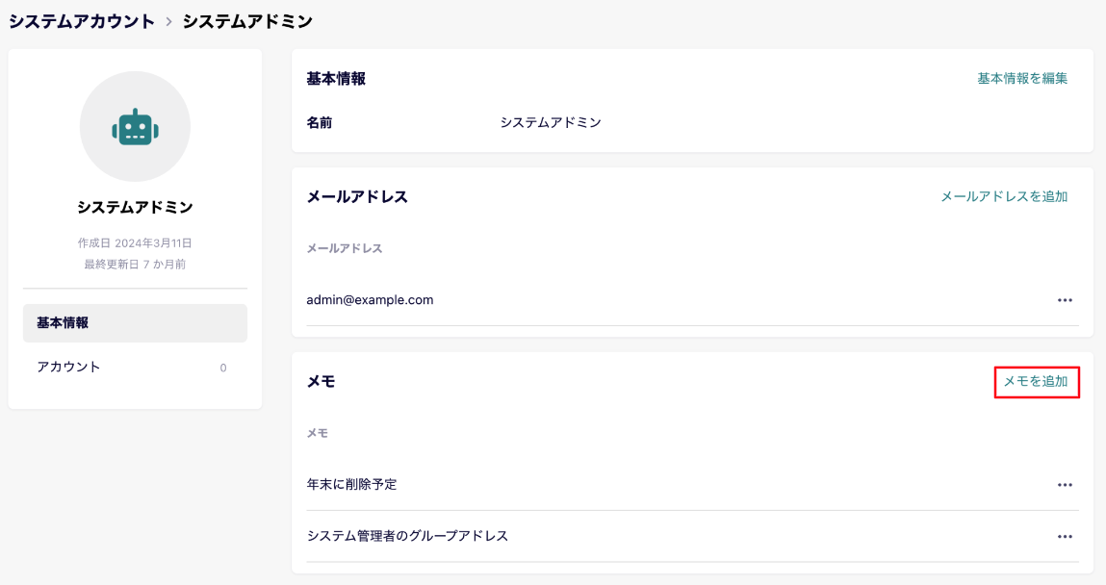The height and width of the screenshot is (585, 1106).
Task: Click the 基本情報 card heading
Action: pyautogui.click(x=336, y=79)
